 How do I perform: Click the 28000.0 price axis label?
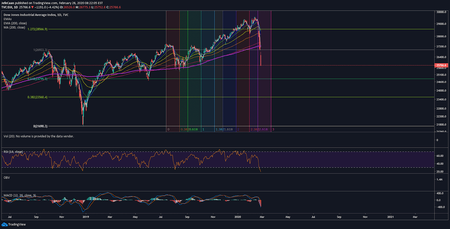pos(441,37)
